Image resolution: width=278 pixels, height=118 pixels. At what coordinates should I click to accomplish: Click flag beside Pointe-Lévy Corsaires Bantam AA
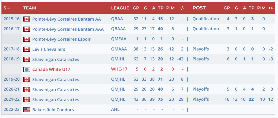point(27,19)
